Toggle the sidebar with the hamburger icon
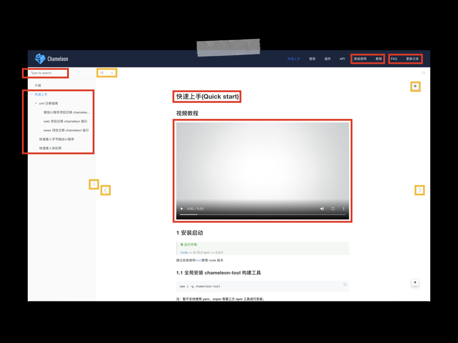Viewport: 458px width, 343px height. click(102, 73)
